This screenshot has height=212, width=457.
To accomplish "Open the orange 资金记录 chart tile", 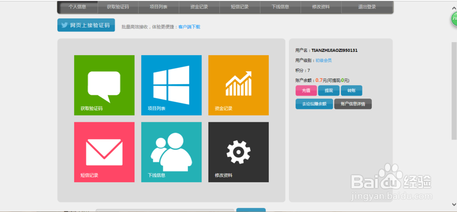I will click(x=239, y=85).
